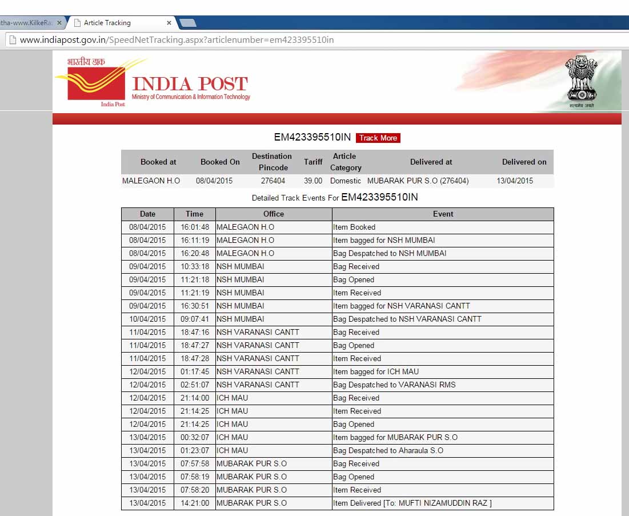Click Bag Despatched to NSH VARANASI CANTT event

coord(443,319)
